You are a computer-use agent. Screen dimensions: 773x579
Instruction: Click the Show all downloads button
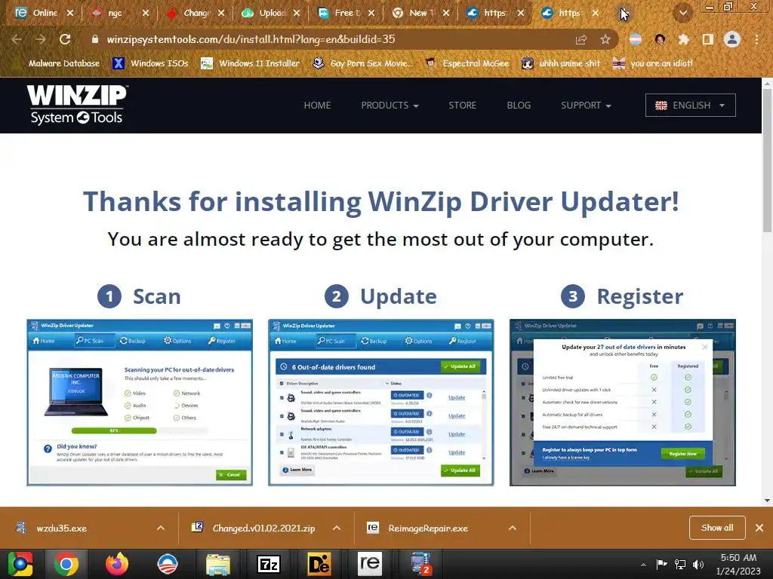[x=717, y=528]
